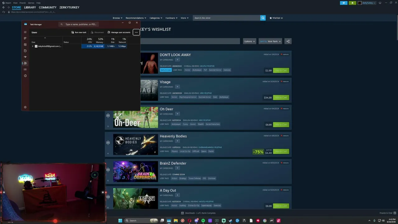The height and width of the screenshot is (224, 398).
Task: Expand the Hardware dropdown in the store
Action: [171, 18]
